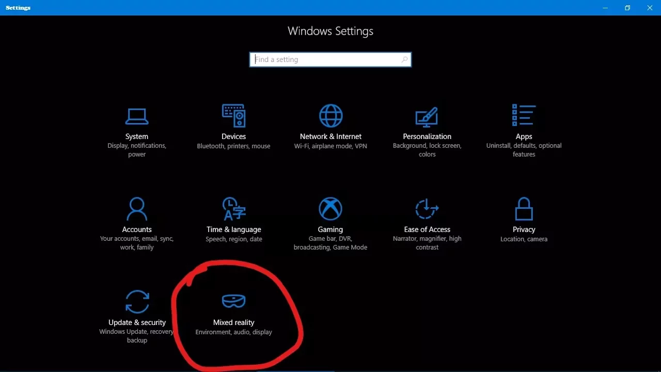
Task: Open the Network & Internet globe icon
Action: click(x=330, y=116)
